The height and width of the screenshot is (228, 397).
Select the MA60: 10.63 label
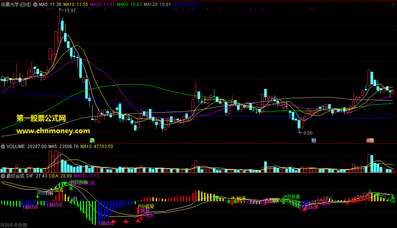point(129,4)
